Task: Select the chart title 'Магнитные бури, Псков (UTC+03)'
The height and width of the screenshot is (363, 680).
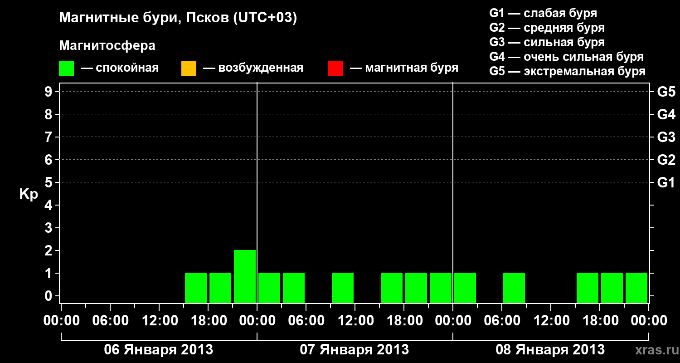Action: [x=178, y=18]
